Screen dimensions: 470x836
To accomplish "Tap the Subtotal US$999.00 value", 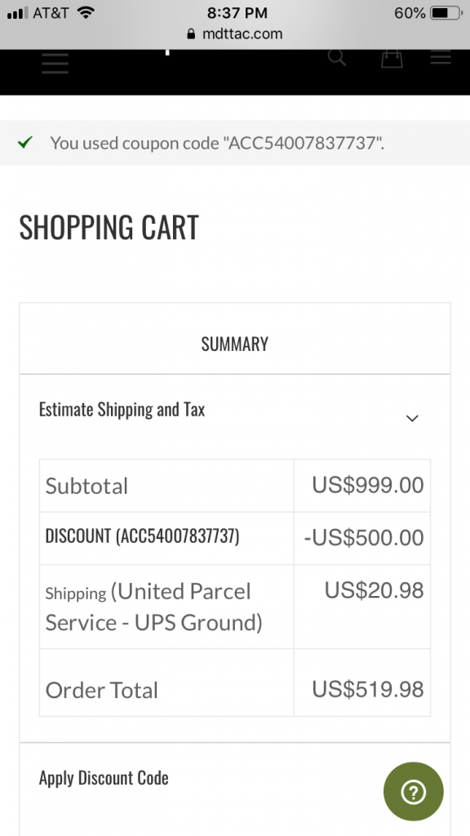I will (x=368, y=485).
